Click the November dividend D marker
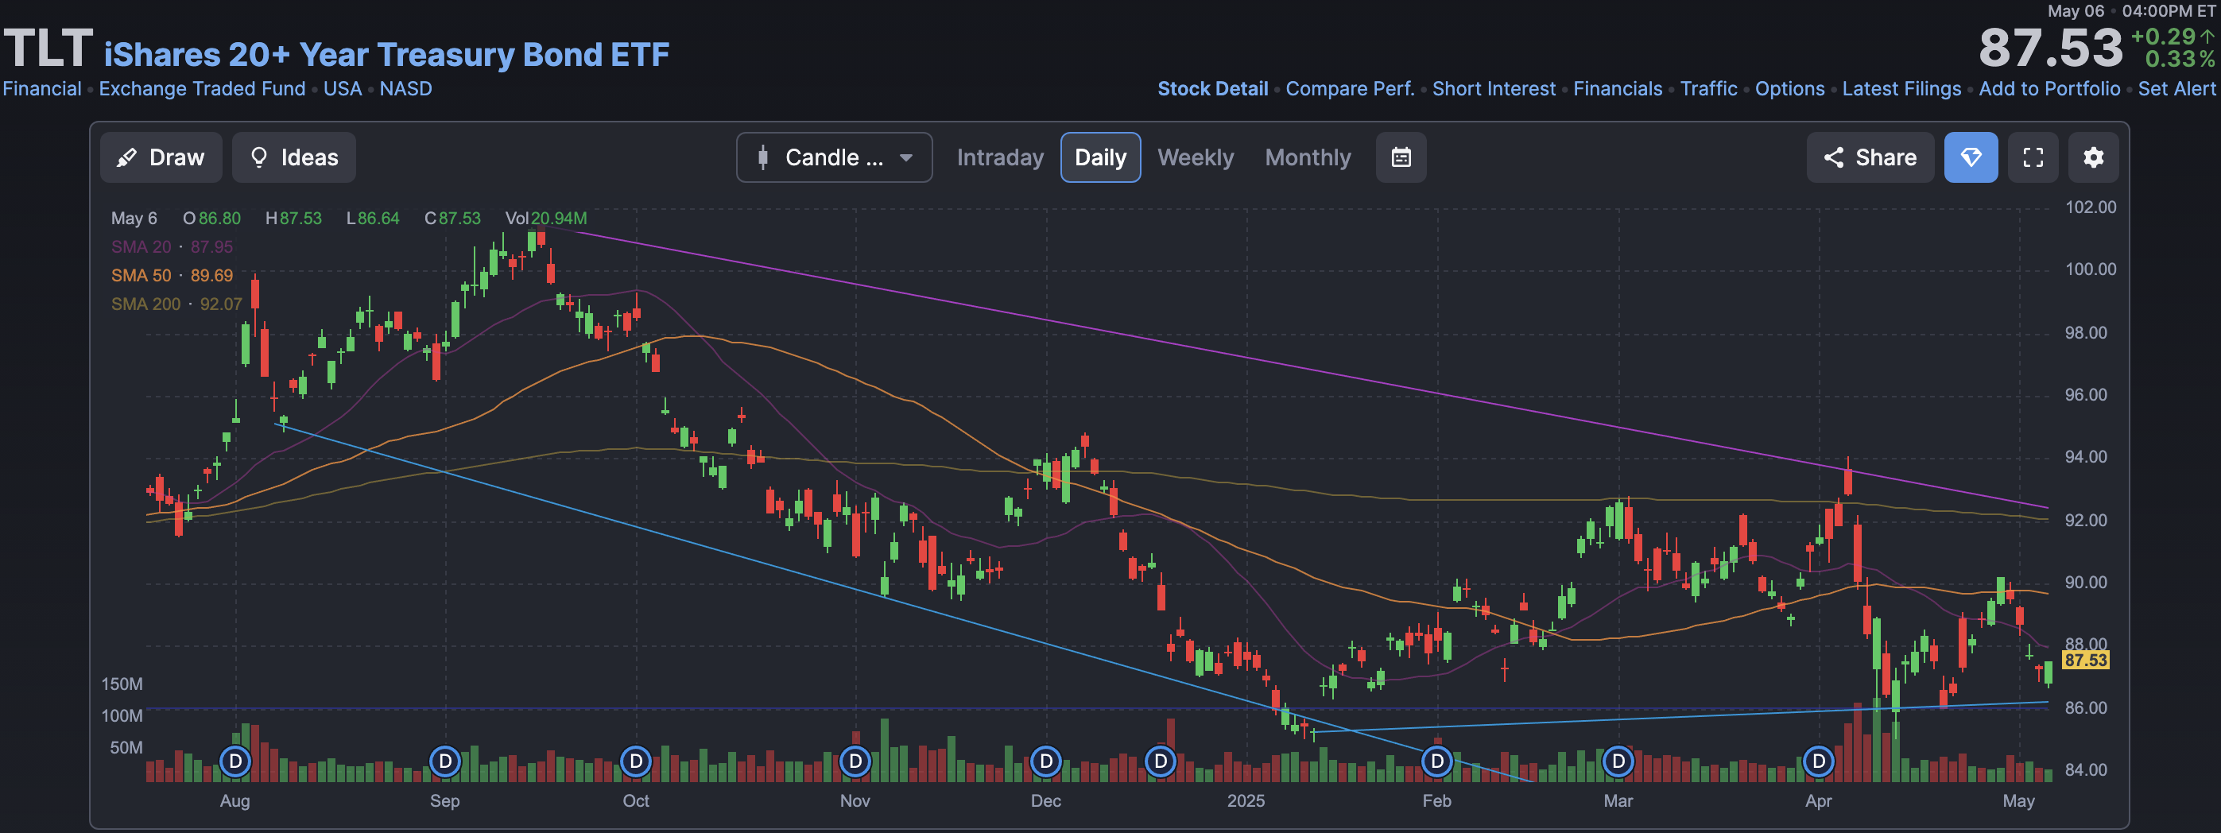 point(855,761)
